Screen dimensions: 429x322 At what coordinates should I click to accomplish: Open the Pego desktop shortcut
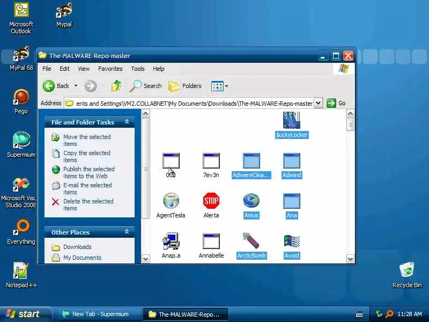point(21,101)
